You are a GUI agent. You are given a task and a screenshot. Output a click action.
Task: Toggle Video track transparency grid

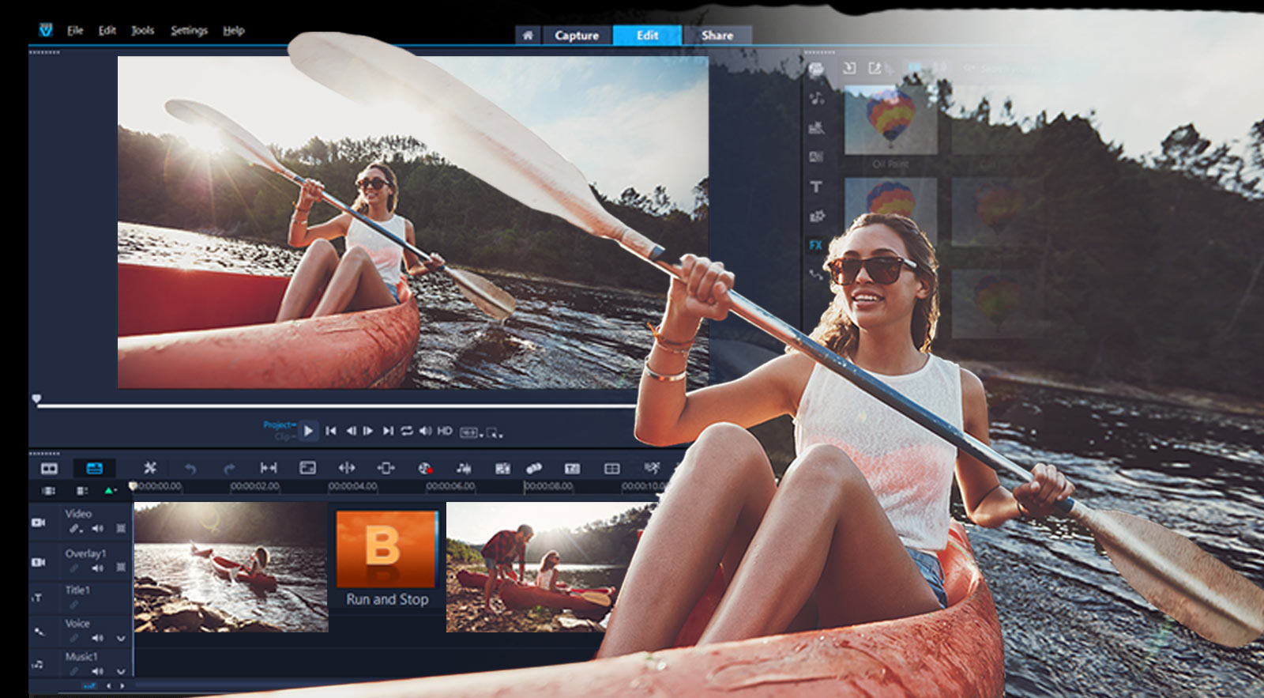click(121, 528)
